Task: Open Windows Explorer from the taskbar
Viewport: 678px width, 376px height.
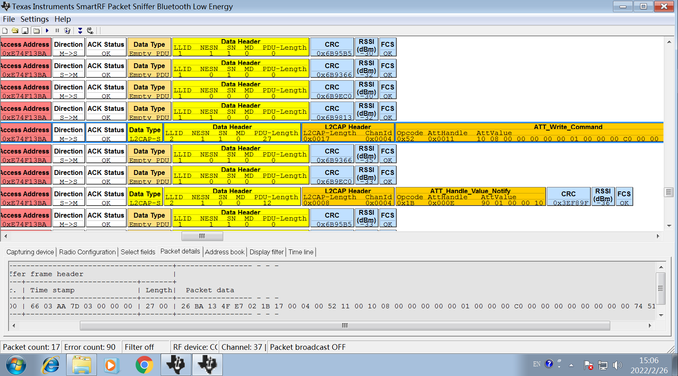Action: (x=82, y=365)
